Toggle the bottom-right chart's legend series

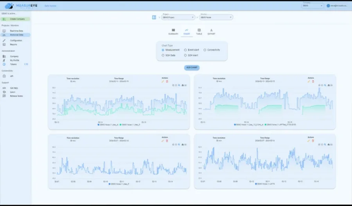pyautogui.click(x=265, y=184)
